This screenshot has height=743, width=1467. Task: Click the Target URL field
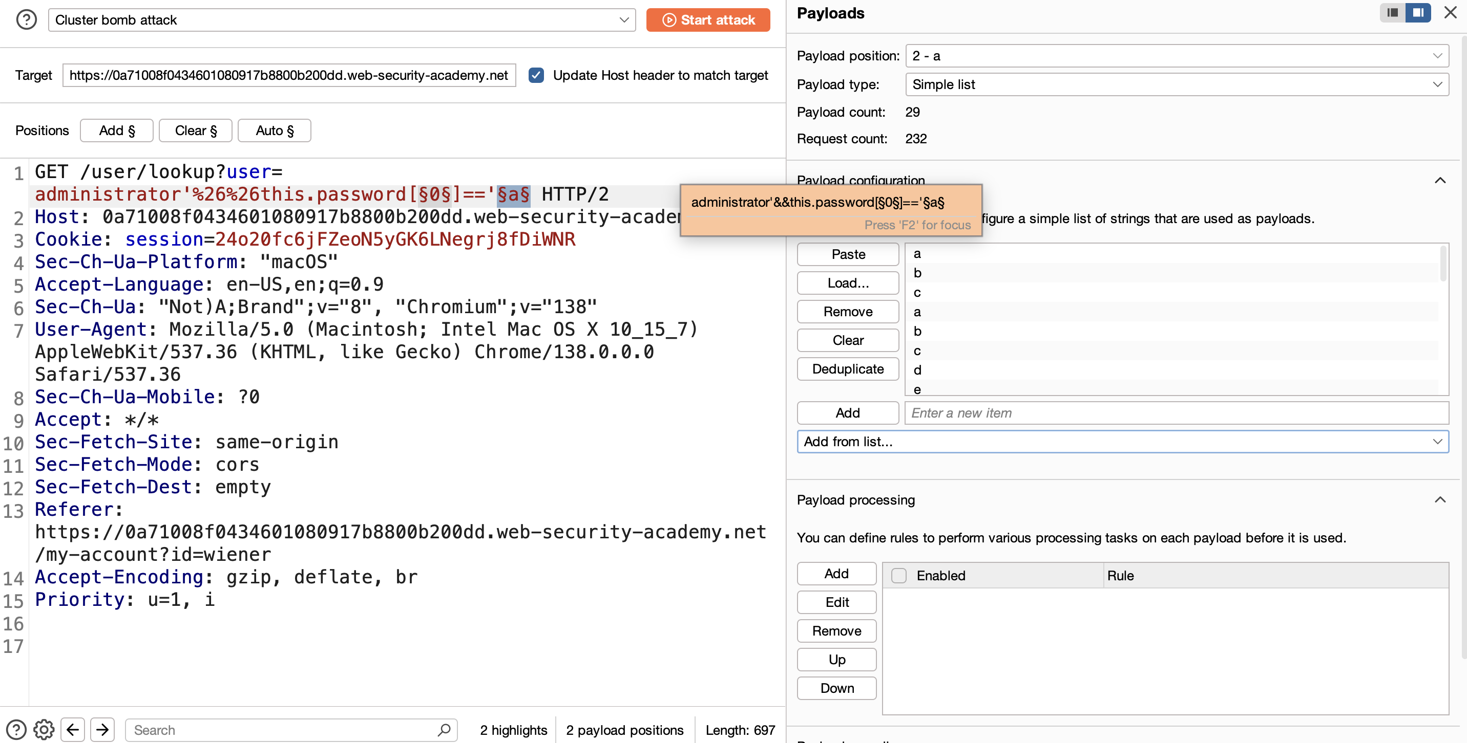tap(289, 75)
